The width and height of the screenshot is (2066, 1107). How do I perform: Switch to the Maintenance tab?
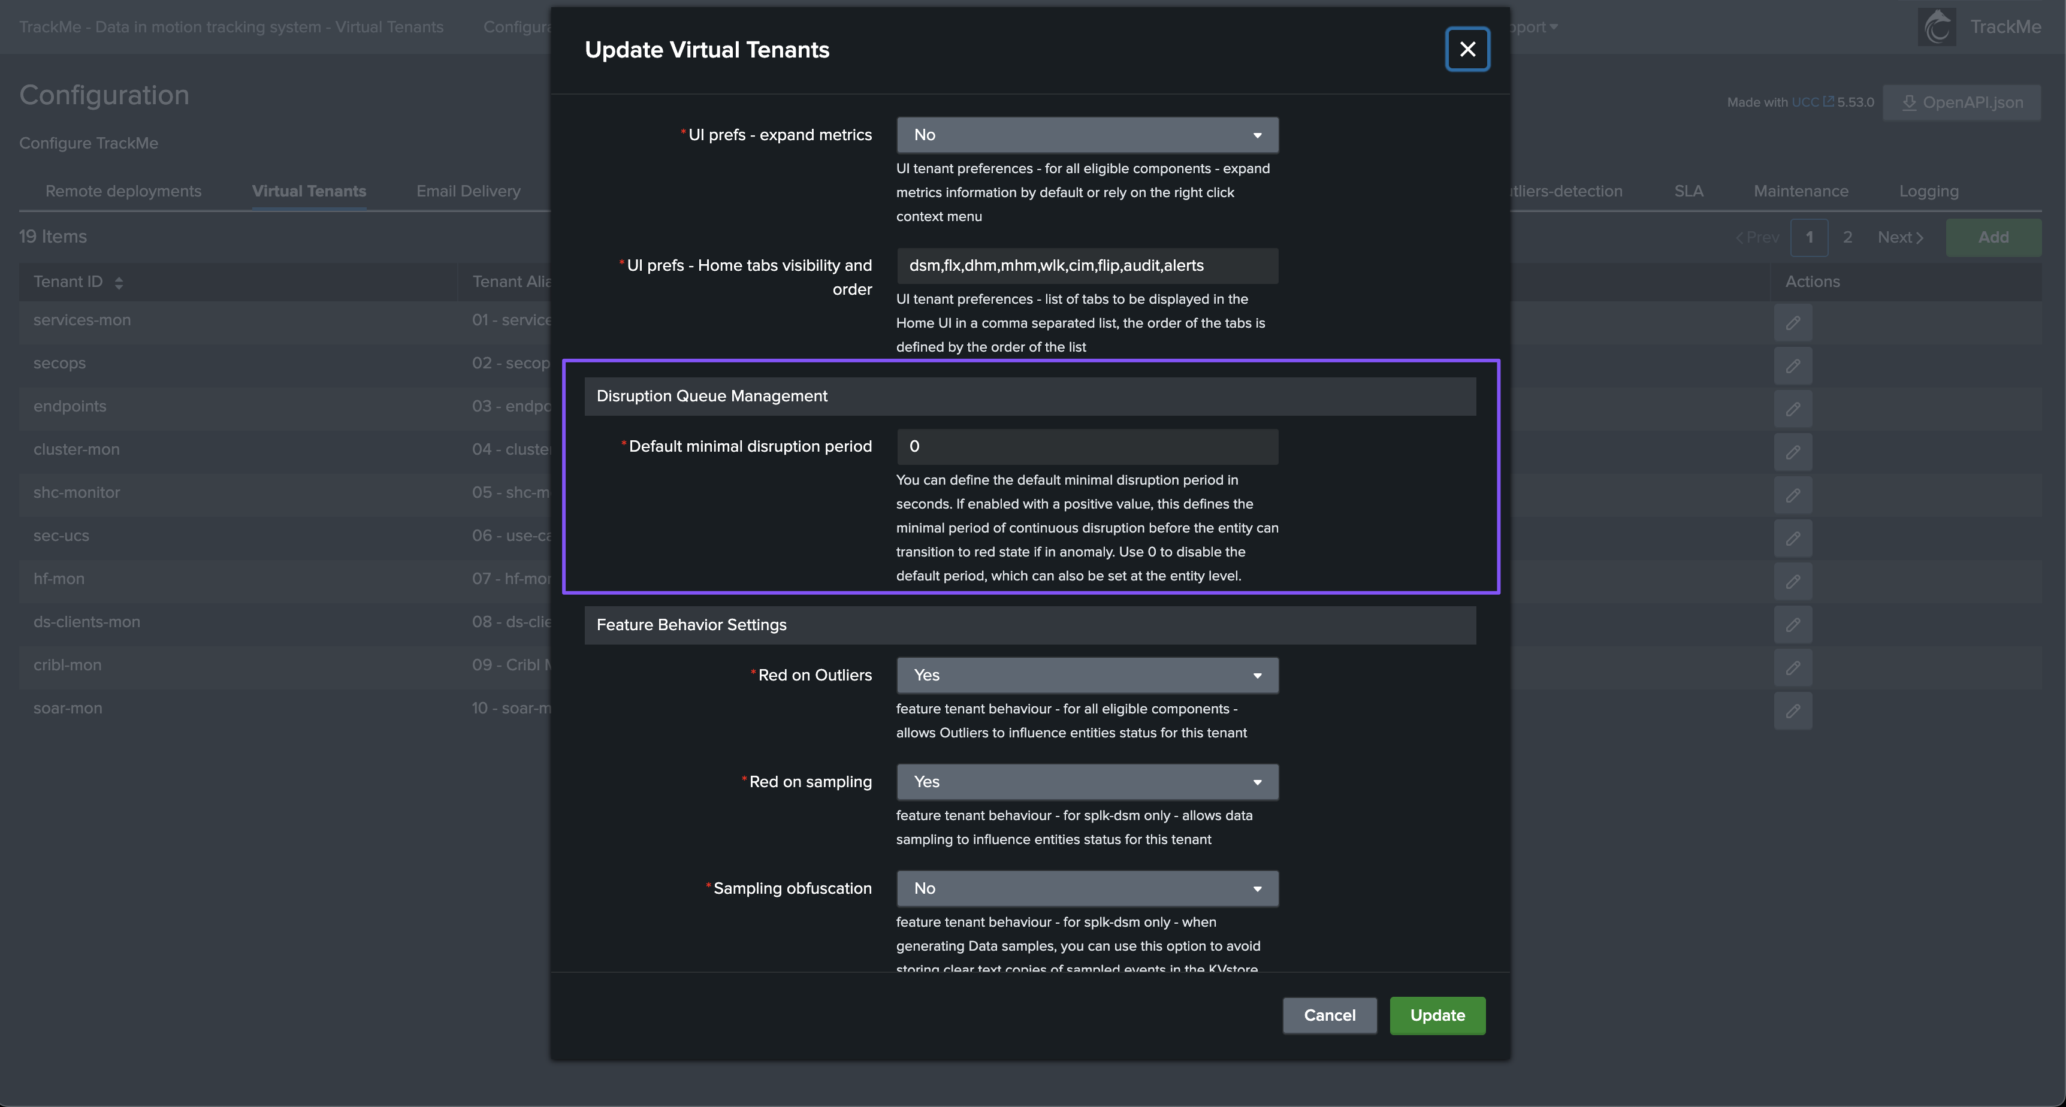coord(1801,190)
